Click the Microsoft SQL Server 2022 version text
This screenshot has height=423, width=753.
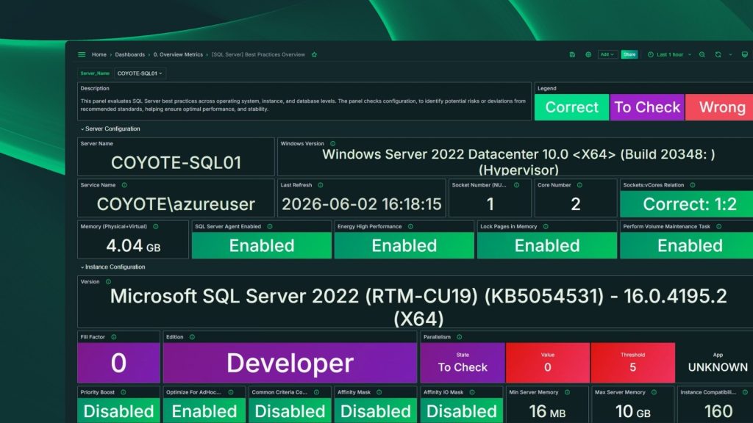(418, 308)
